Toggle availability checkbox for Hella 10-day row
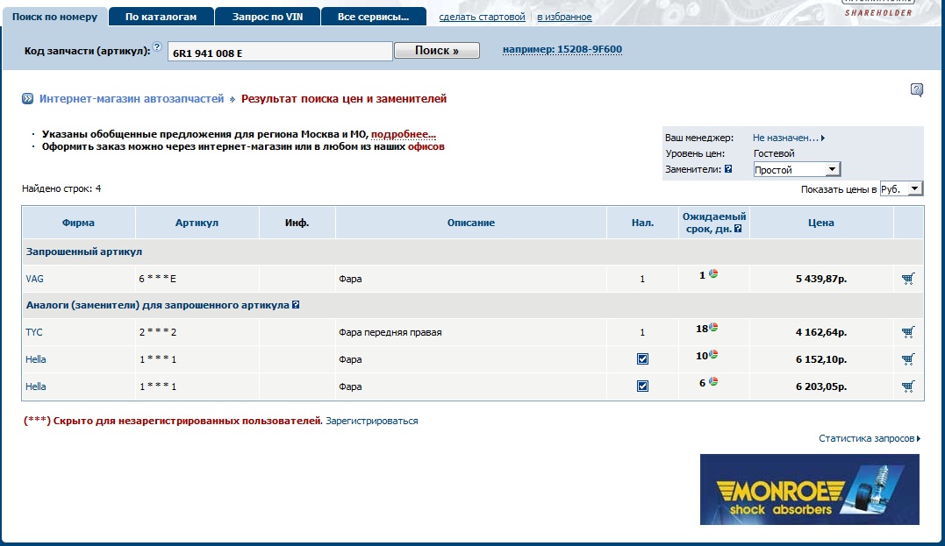 (x=642, y=359)
